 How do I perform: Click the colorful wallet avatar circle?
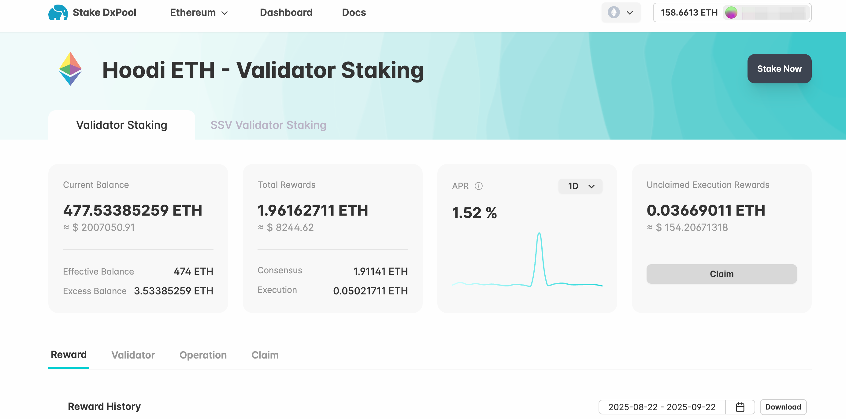point(732,13)
